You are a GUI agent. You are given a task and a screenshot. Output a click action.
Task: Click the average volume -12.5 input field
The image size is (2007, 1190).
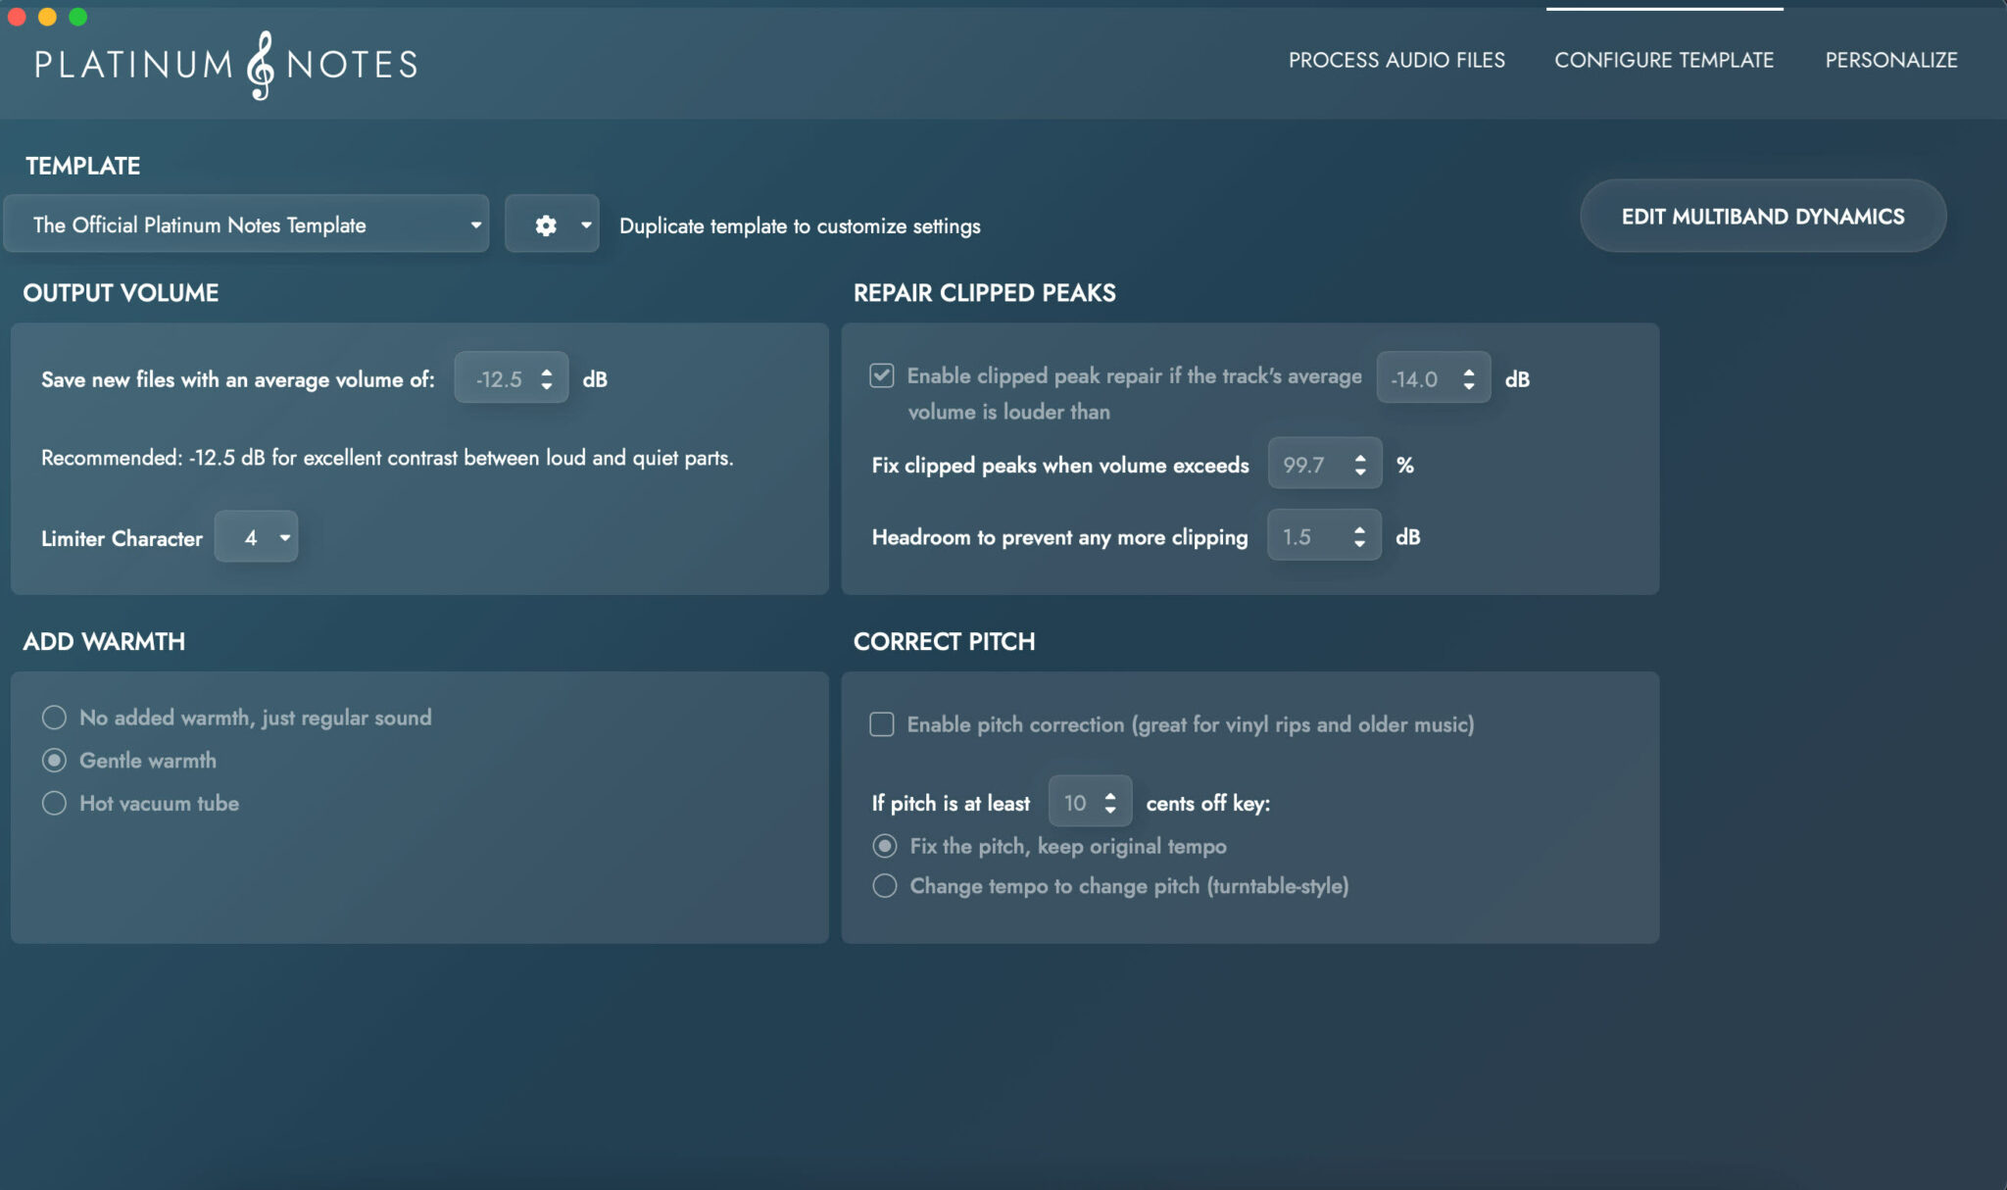pos(499,378)
